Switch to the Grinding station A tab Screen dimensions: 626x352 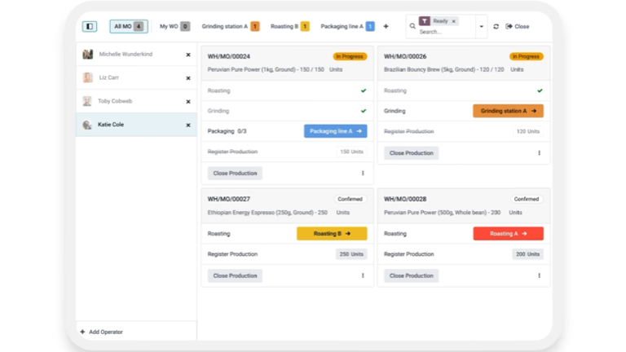pyautogui.click(x=230, y=26)
